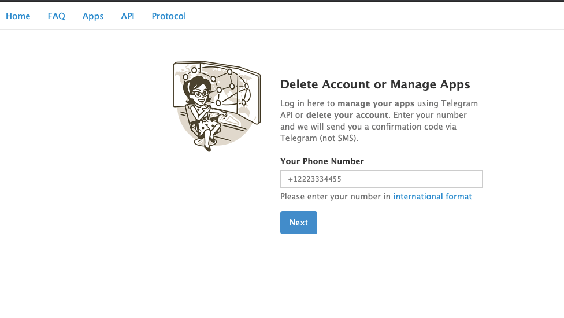Follow the international format link
The height and width of the screenshot is (318, 564).
pos(432,197)
